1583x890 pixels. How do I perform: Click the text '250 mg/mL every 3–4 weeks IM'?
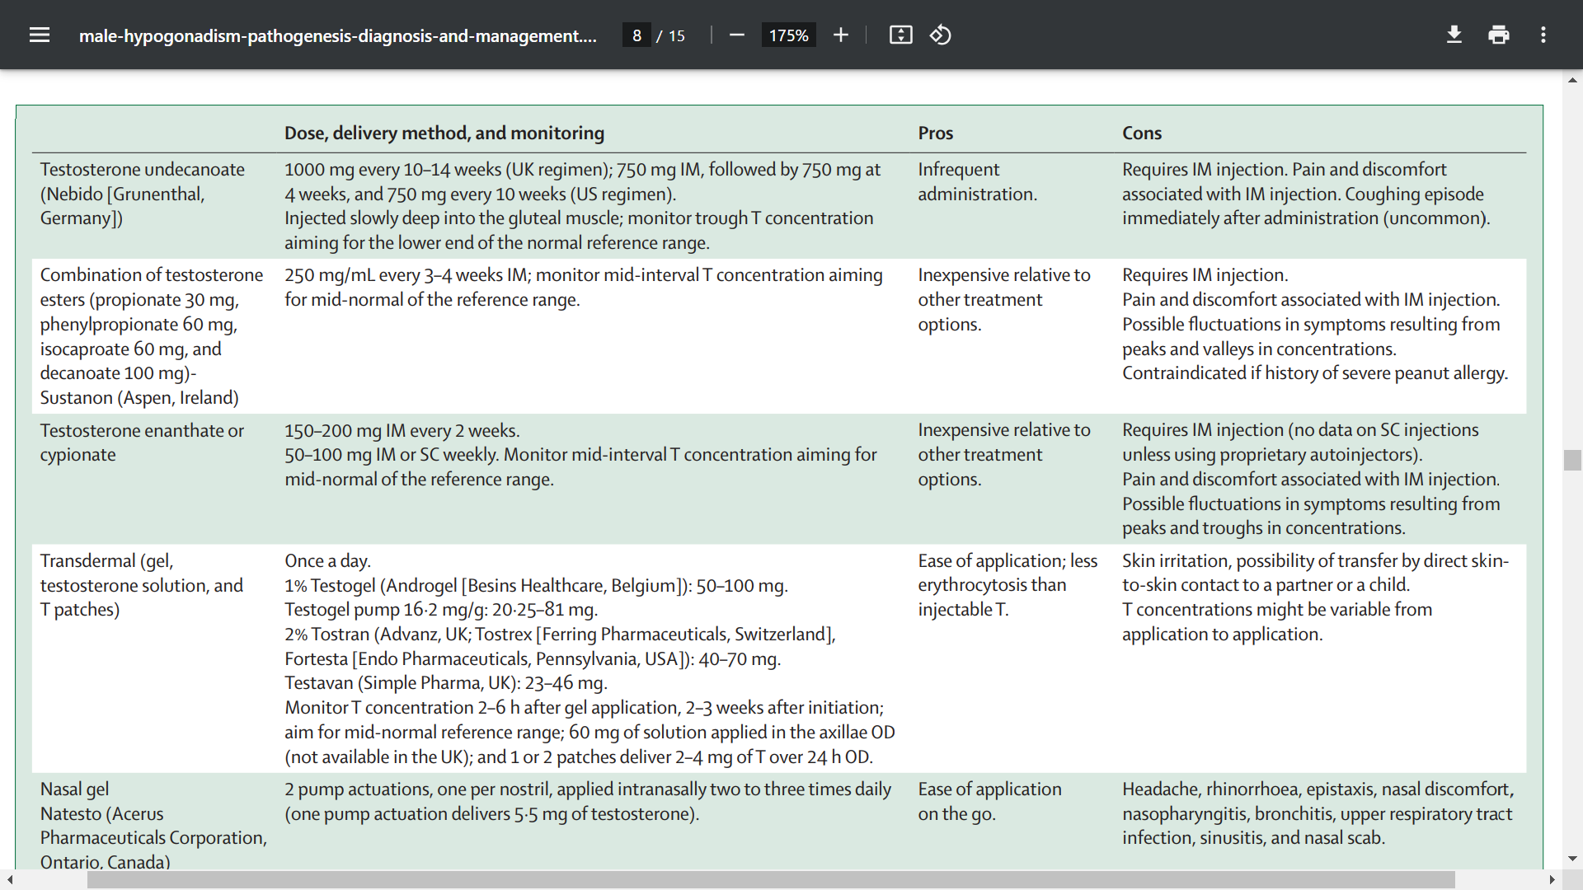tap(406, 274)
